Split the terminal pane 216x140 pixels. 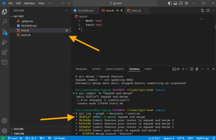pyautogui.click(x=191, y=69)
